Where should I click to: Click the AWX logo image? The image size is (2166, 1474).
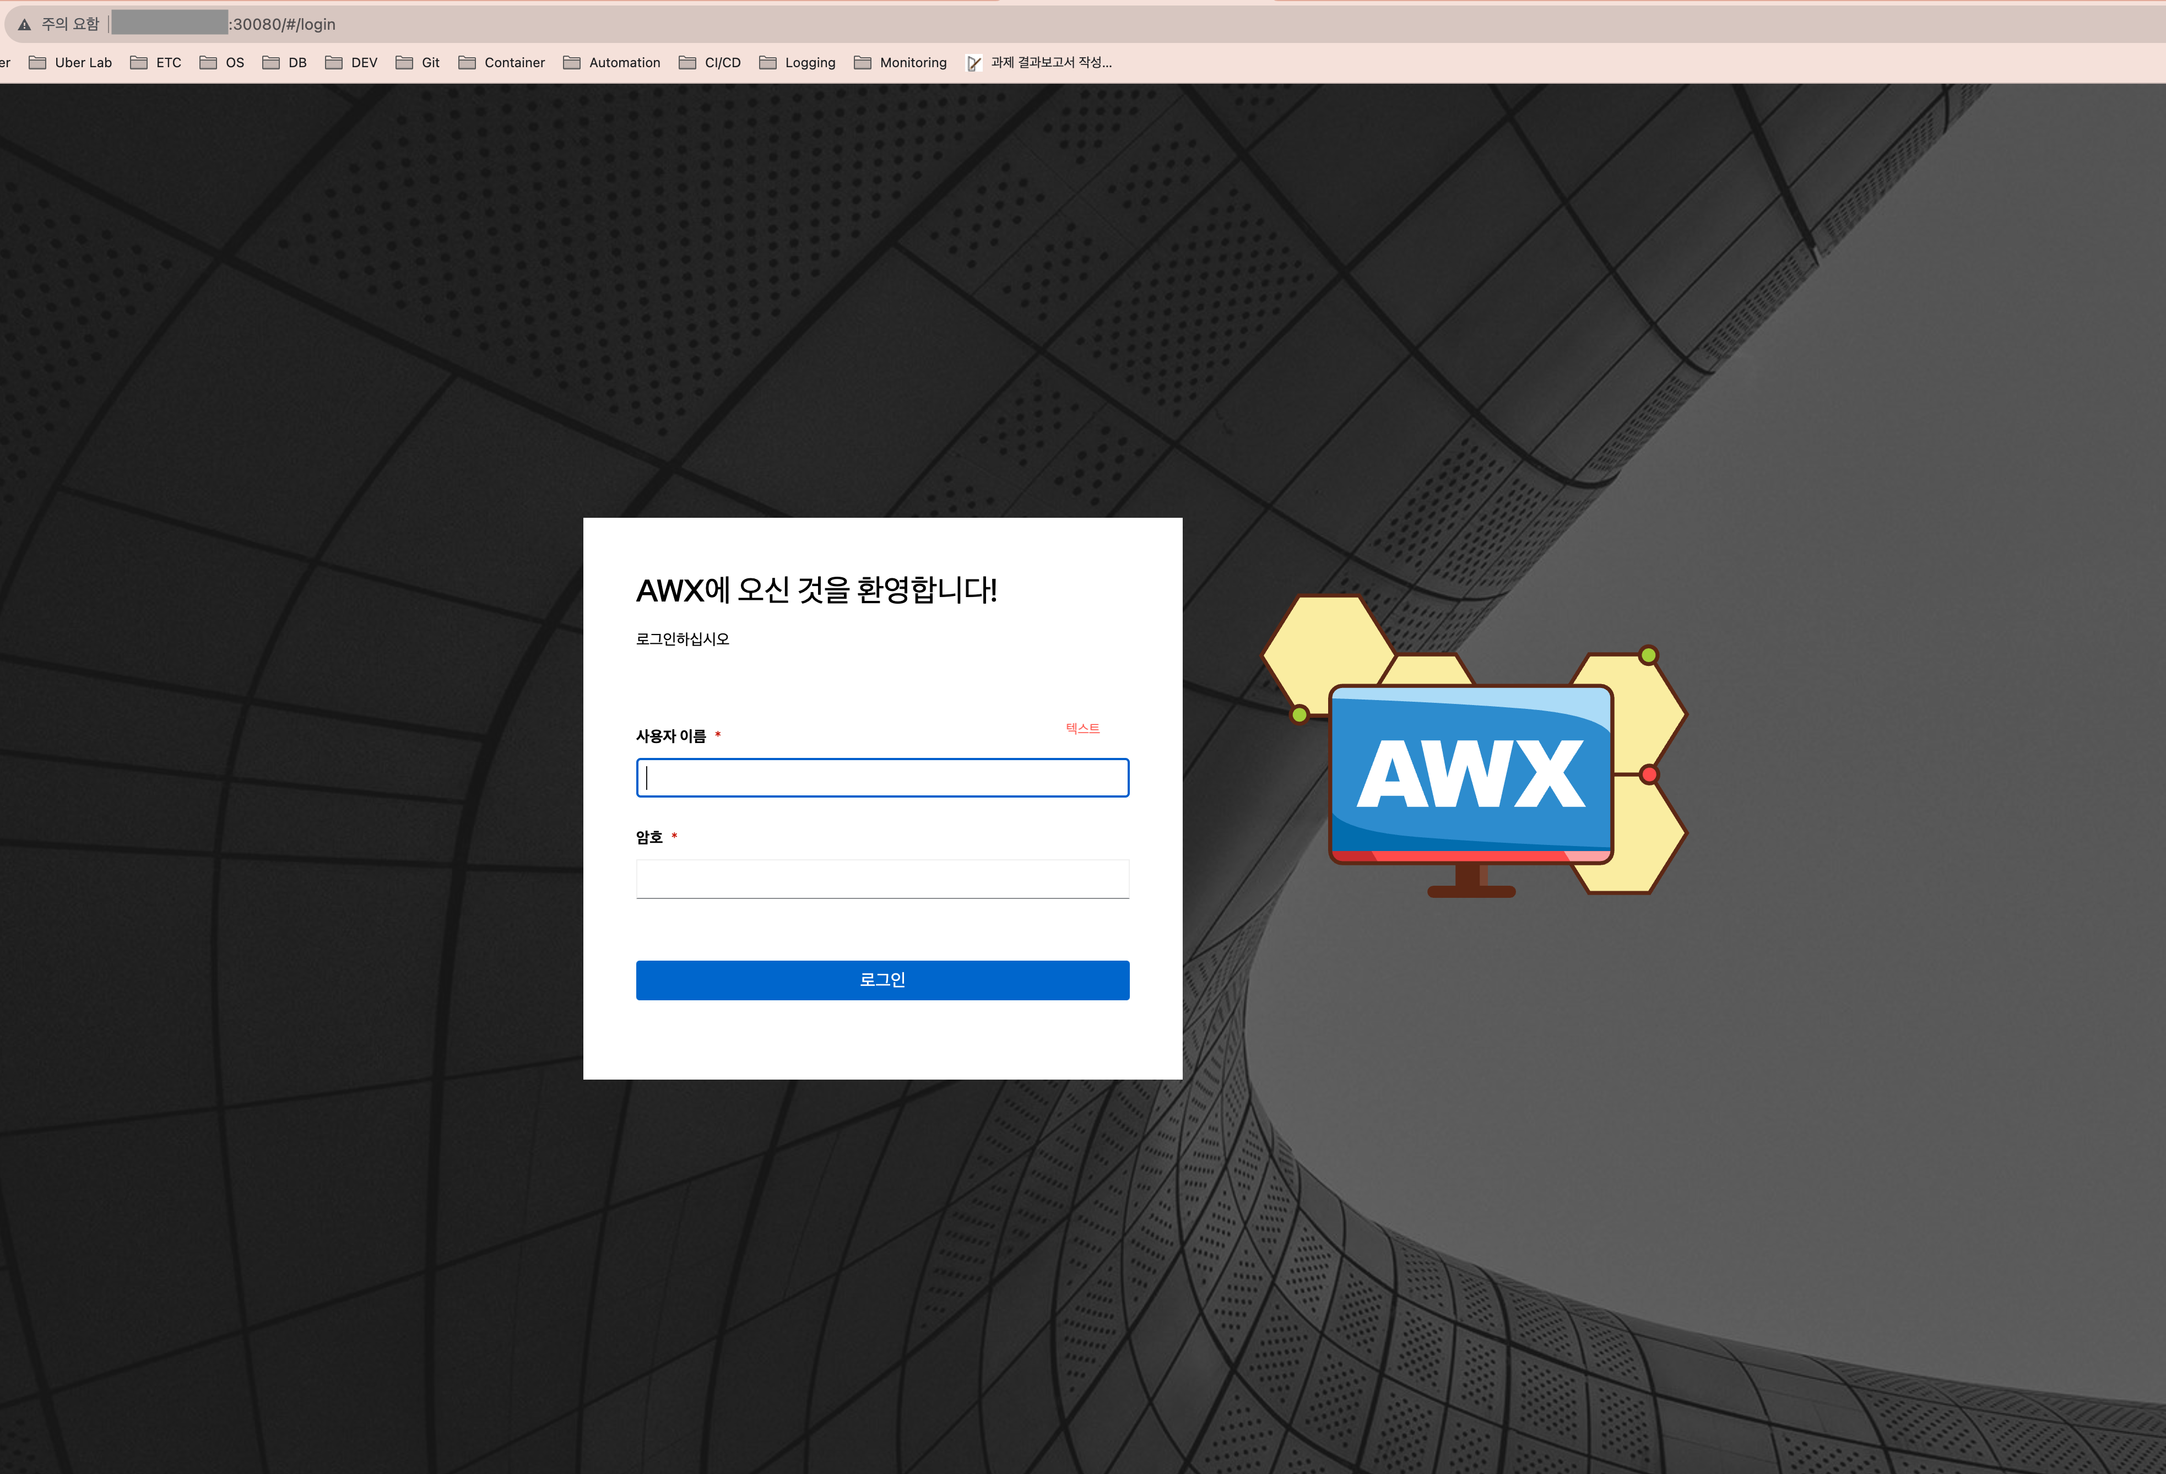1475,745
